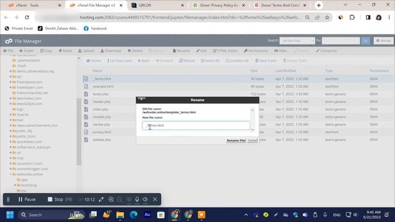The image size is (395, 222).
Task: Open the tab search chevron in Chrome
Action: (346, 5)
